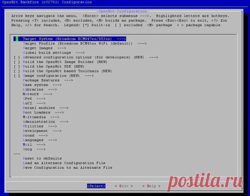The image size is (250, 196).
Task: Toggle Image configuration checkbox
Action: coord(17,76)
